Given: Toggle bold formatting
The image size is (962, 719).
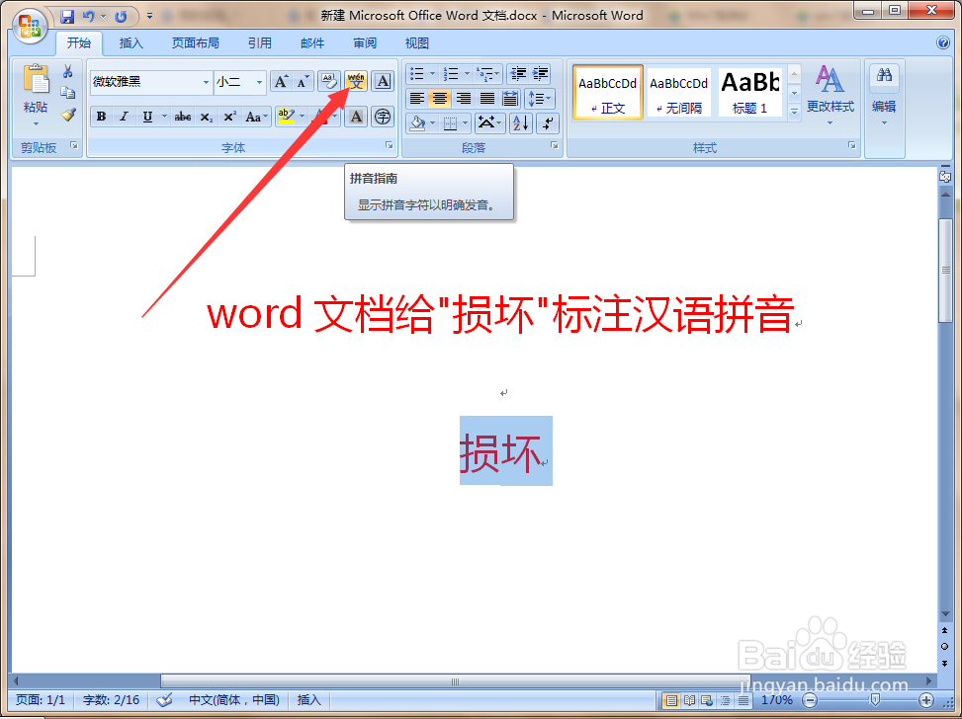Looking at the screenshot, I should click(101, 117).
